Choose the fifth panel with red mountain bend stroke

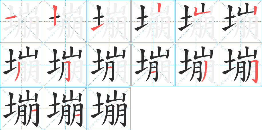click(197, 21)
